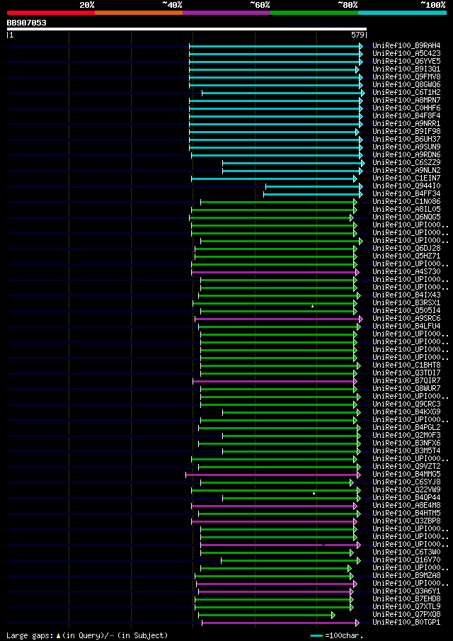
Task: Select the UniRef100_C6SYJ8 hit label
Action: (x=406, y=482)
